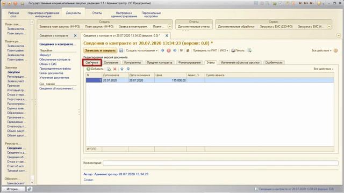This screenshot has height=193, width=344.
Task: Expand the Создать panel with its arrow
Action: click(x=170, y=26)
